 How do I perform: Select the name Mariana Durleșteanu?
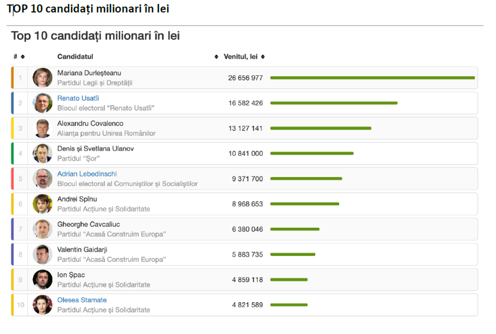tap(89, 73)
